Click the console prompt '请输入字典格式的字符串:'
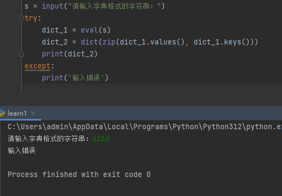 [x=48, y=139]
